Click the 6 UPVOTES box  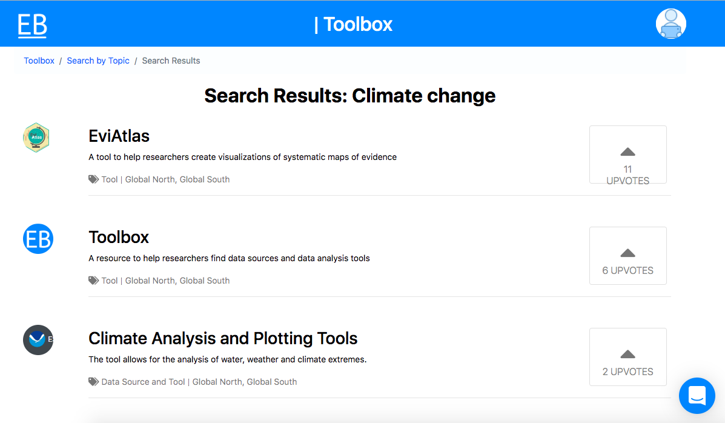[x=628, y=256]
